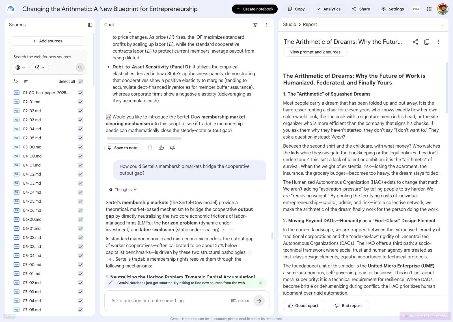Open citation 1 after labor-exclusion sentence

[224, 230]
